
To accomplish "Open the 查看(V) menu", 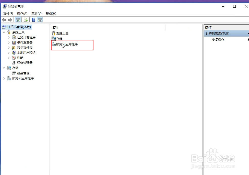I will 36,14.
